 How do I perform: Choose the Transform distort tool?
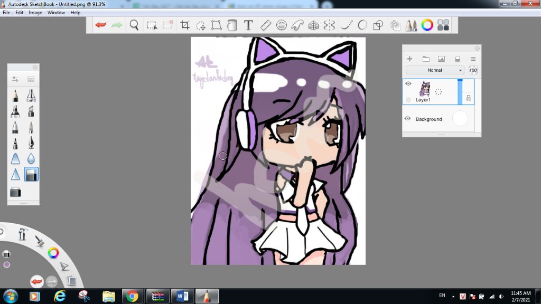coord(216,25)
